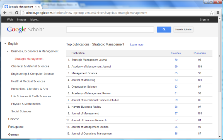Click the browser back arrow

pos(5,13)
